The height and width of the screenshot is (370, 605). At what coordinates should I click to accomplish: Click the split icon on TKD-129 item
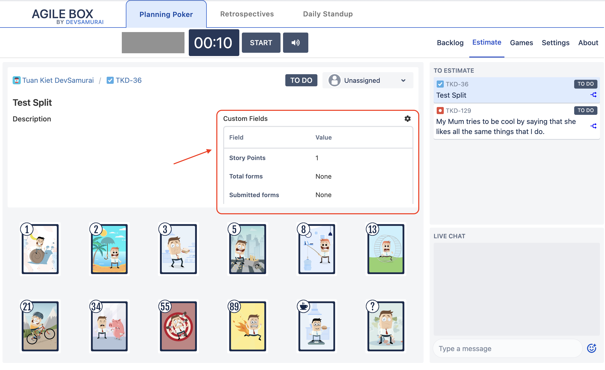(593, 126)
